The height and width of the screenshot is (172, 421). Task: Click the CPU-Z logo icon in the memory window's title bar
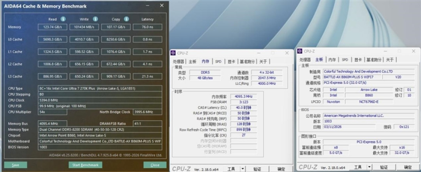click(173, 53)
